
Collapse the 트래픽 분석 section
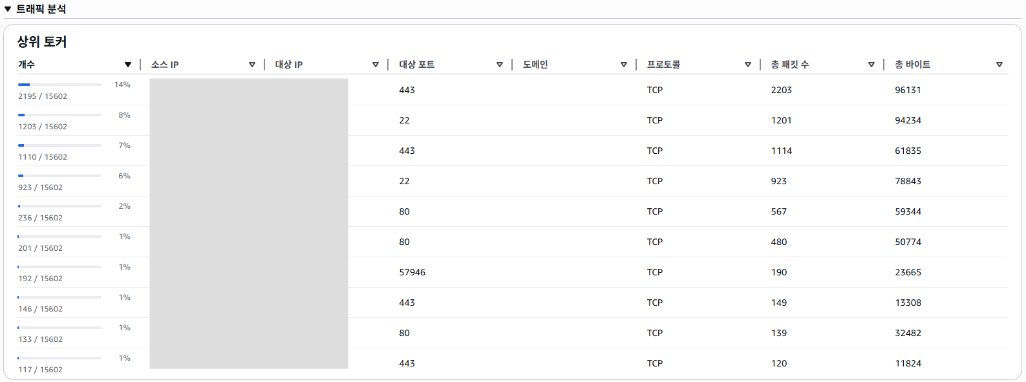(8, 9)
